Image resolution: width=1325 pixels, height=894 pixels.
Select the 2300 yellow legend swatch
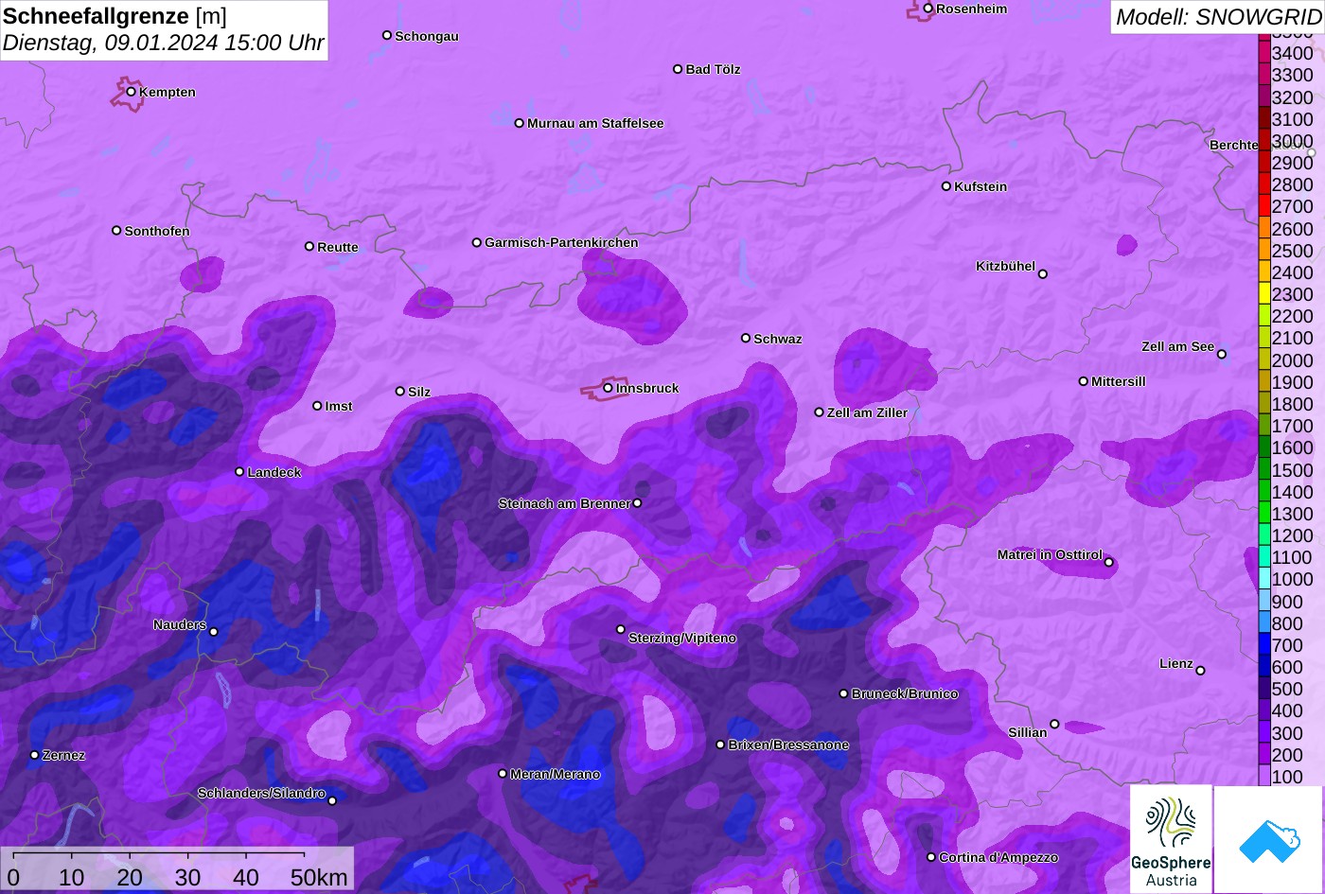(x=1264, y=294)
